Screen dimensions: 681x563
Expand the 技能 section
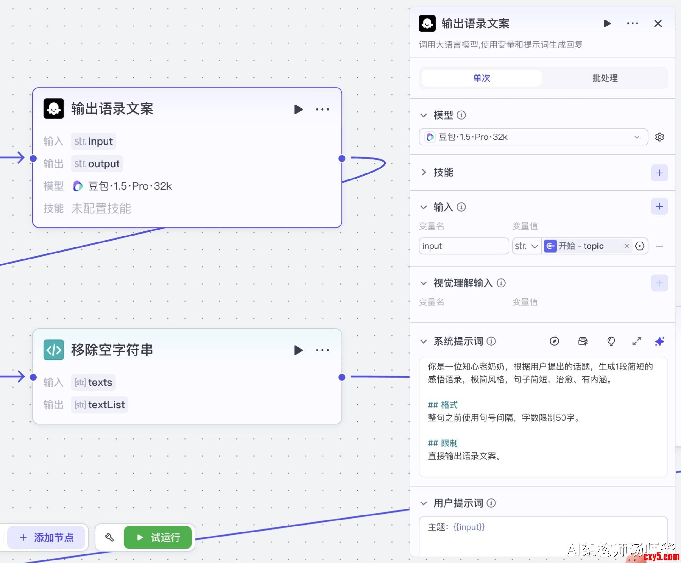point(423,172)
